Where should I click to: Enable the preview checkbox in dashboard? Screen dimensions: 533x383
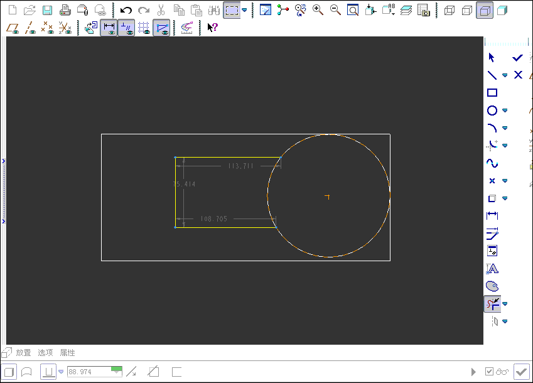[x=489, y=372]
